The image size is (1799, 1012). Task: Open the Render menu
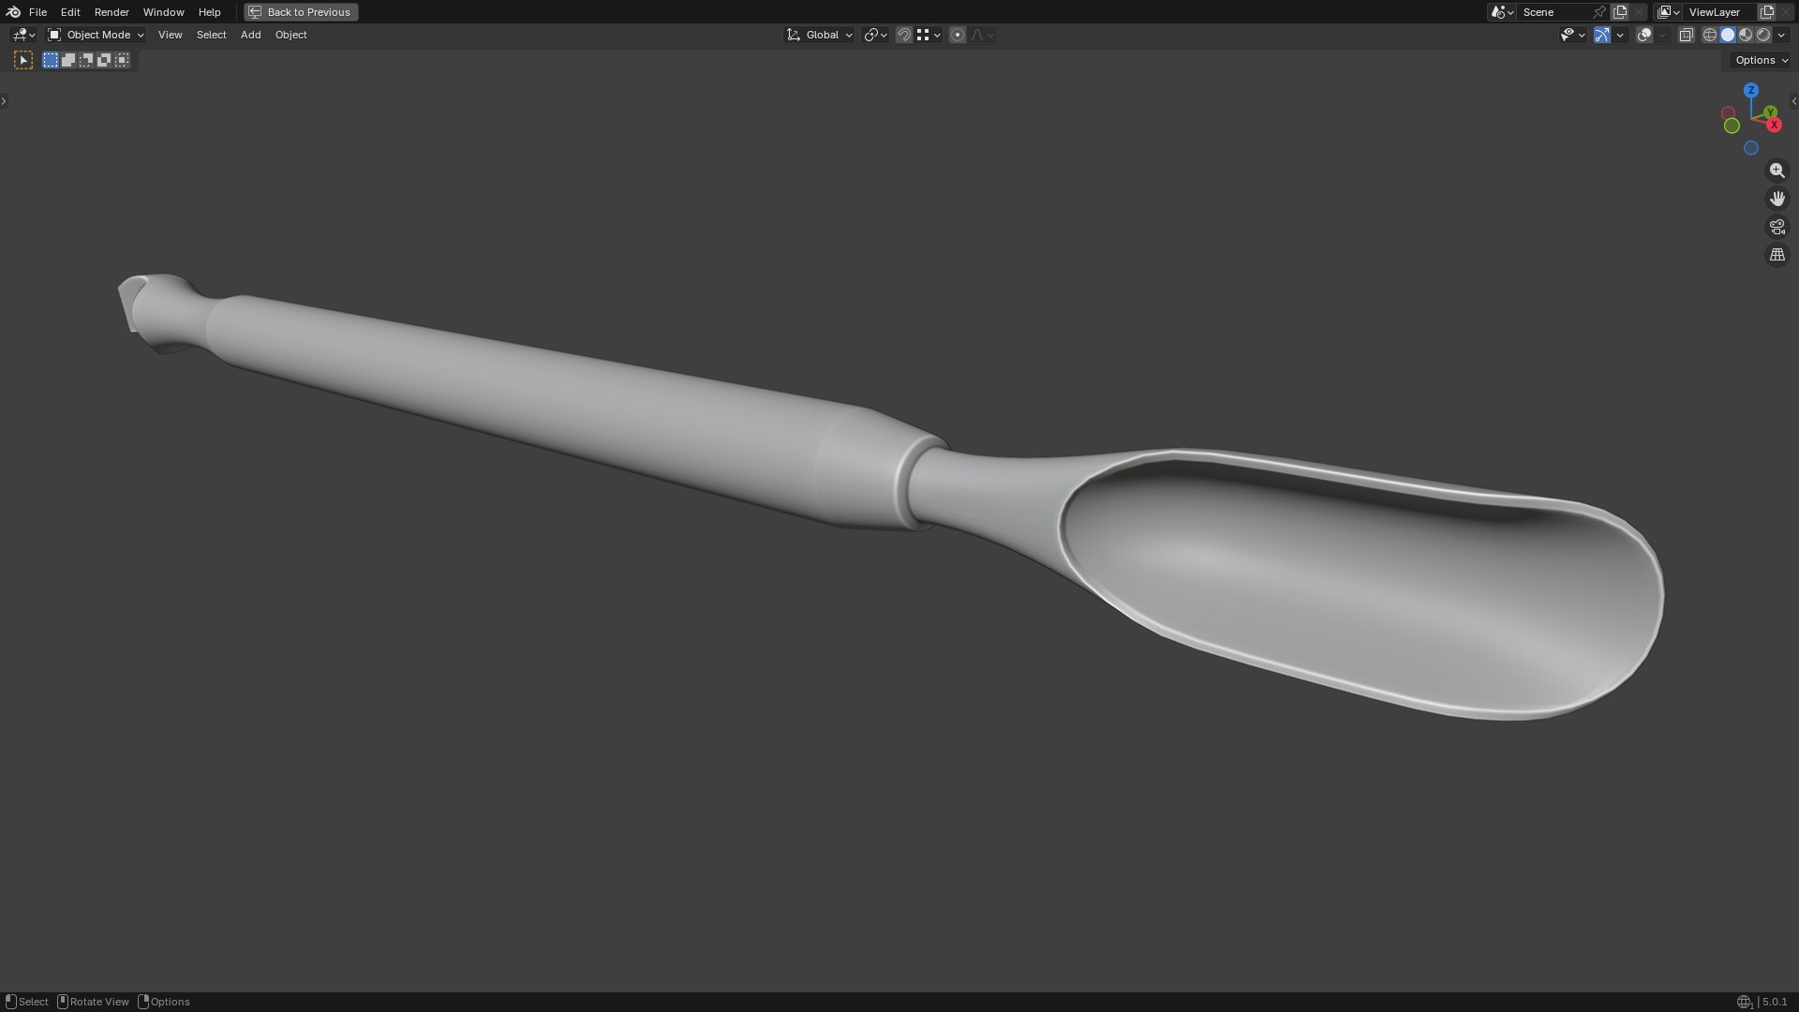[x=112, y=12]
